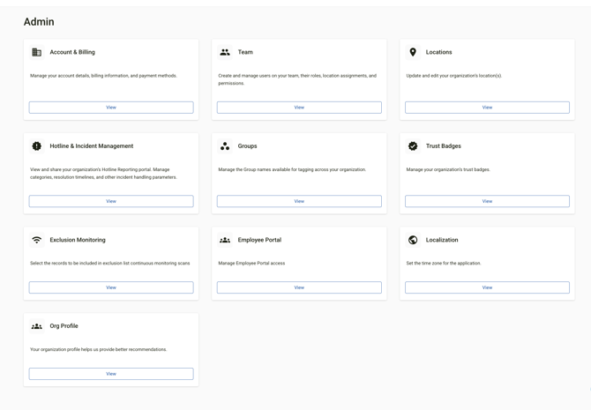This screenshot has width=591, height=410.
Task: Click the Localization globe icon
Action: click(413, 240)
